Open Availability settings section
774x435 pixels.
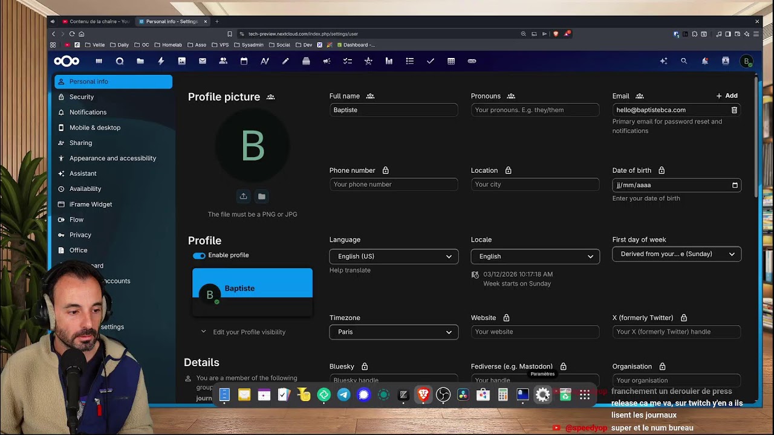tap(114, 189)
